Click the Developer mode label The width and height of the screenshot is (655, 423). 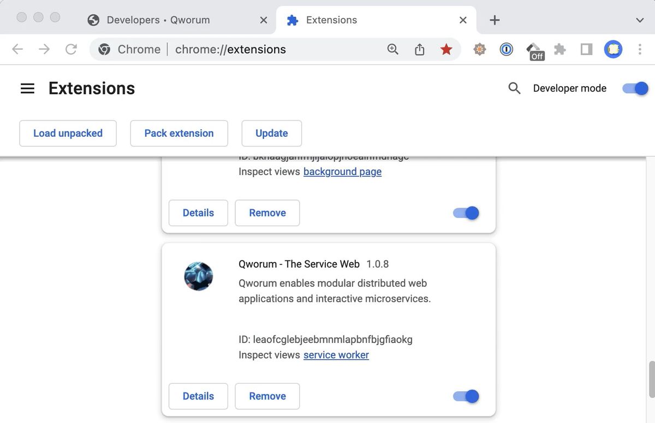pyautogui.click(x=570, y=88)
